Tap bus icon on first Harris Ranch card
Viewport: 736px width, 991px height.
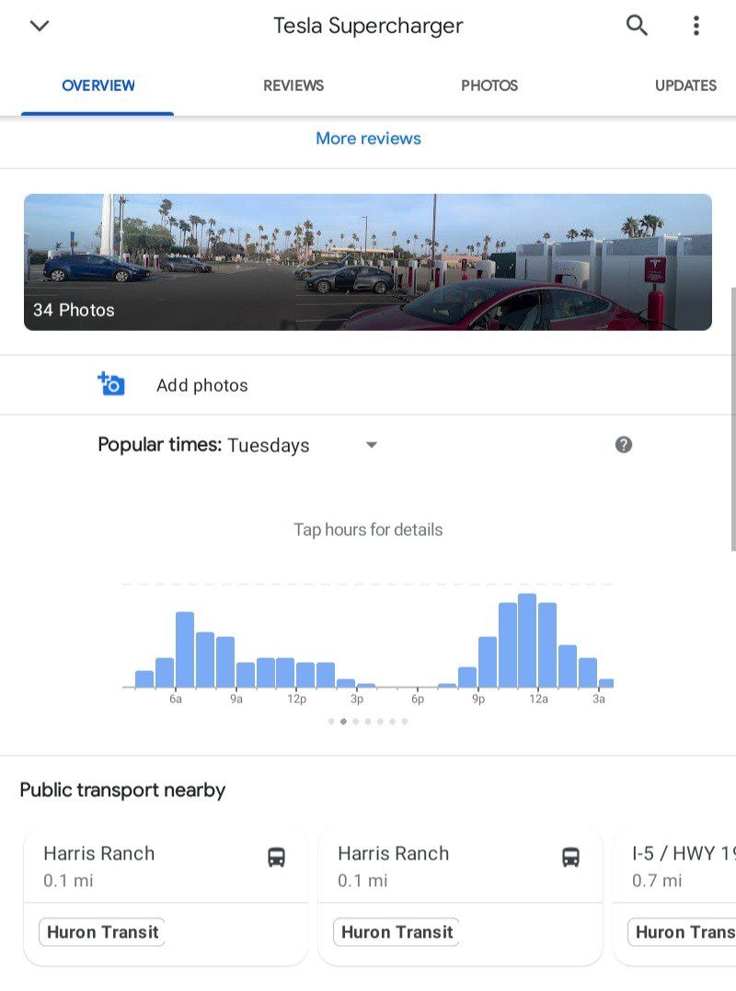coord(276,858)
